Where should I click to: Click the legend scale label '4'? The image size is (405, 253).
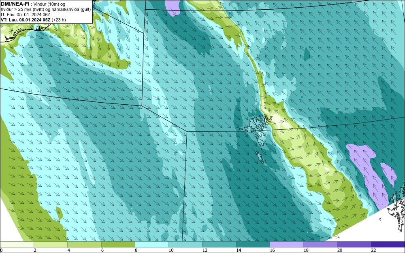69,250
